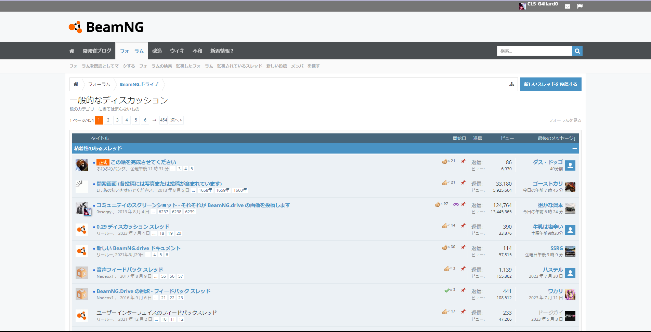Click the CL5_G4llard0 user avatar
The image size is (651, 332).
coord(522,6)
